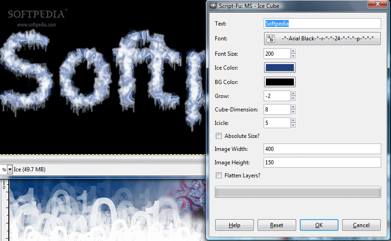Open the zoom percent dropdown in image window

(10, 169)
